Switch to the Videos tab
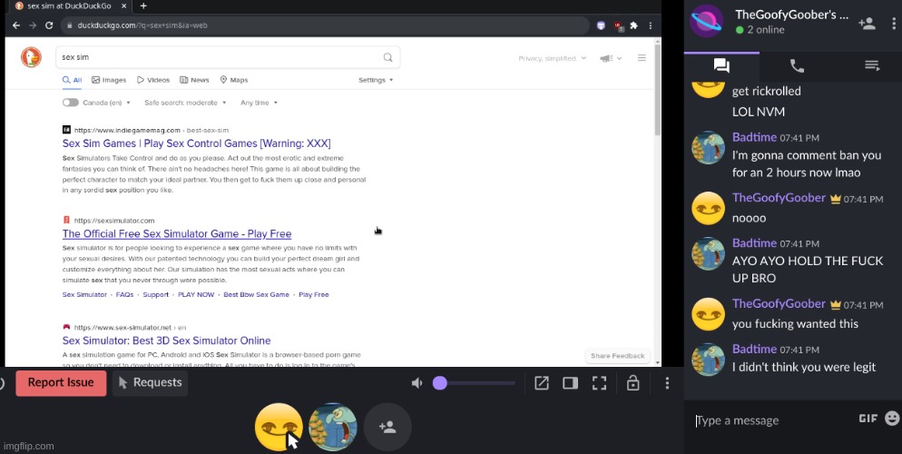Viewport: 902px width, 454px height. tap(153, 80)
